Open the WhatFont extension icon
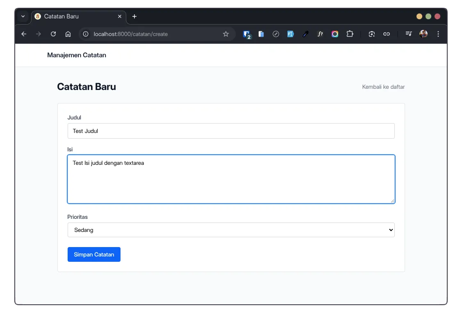Image resolution: width=462 pixels, height=326 pixels. tap(320, 34)
